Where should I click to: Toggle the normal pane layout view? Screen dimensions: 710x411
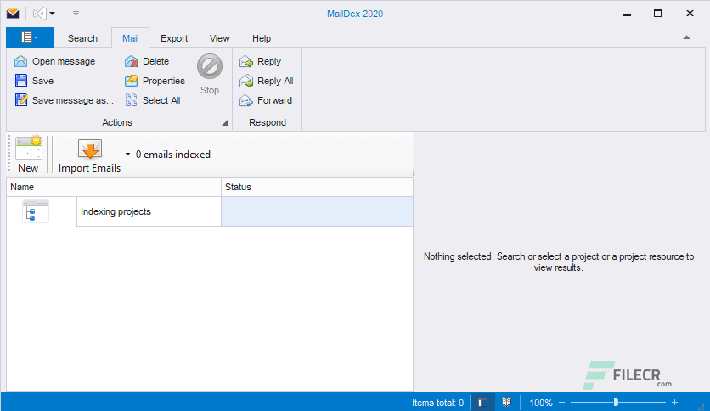pos(482,403)
